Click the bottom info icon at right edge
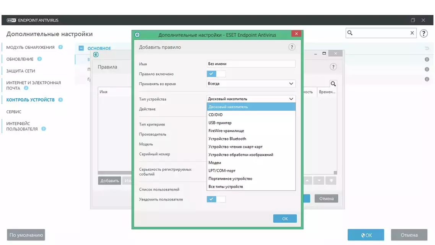The height and width of the screenshot is (245, 435). click(427, 79)
